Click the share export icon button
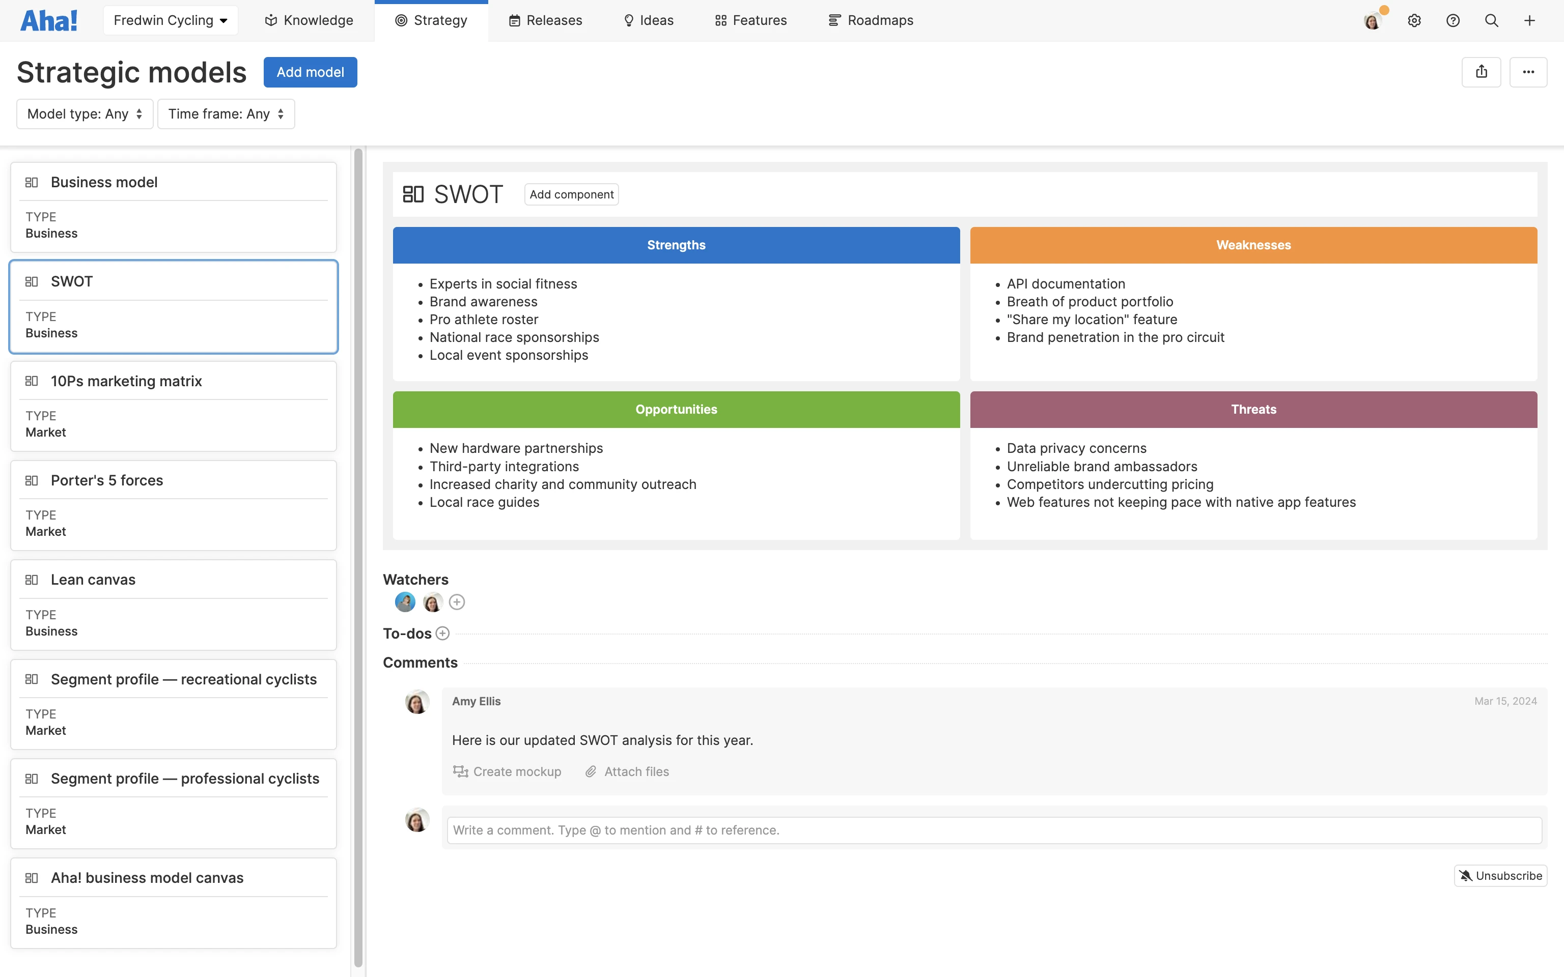Screen dimensions: 1564x977 pos(1482,72)
